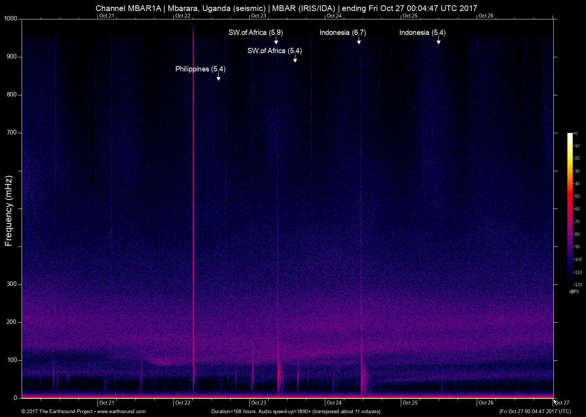Click "Oct 21" on the top time axis
The image size is (586, 417).
107,16
